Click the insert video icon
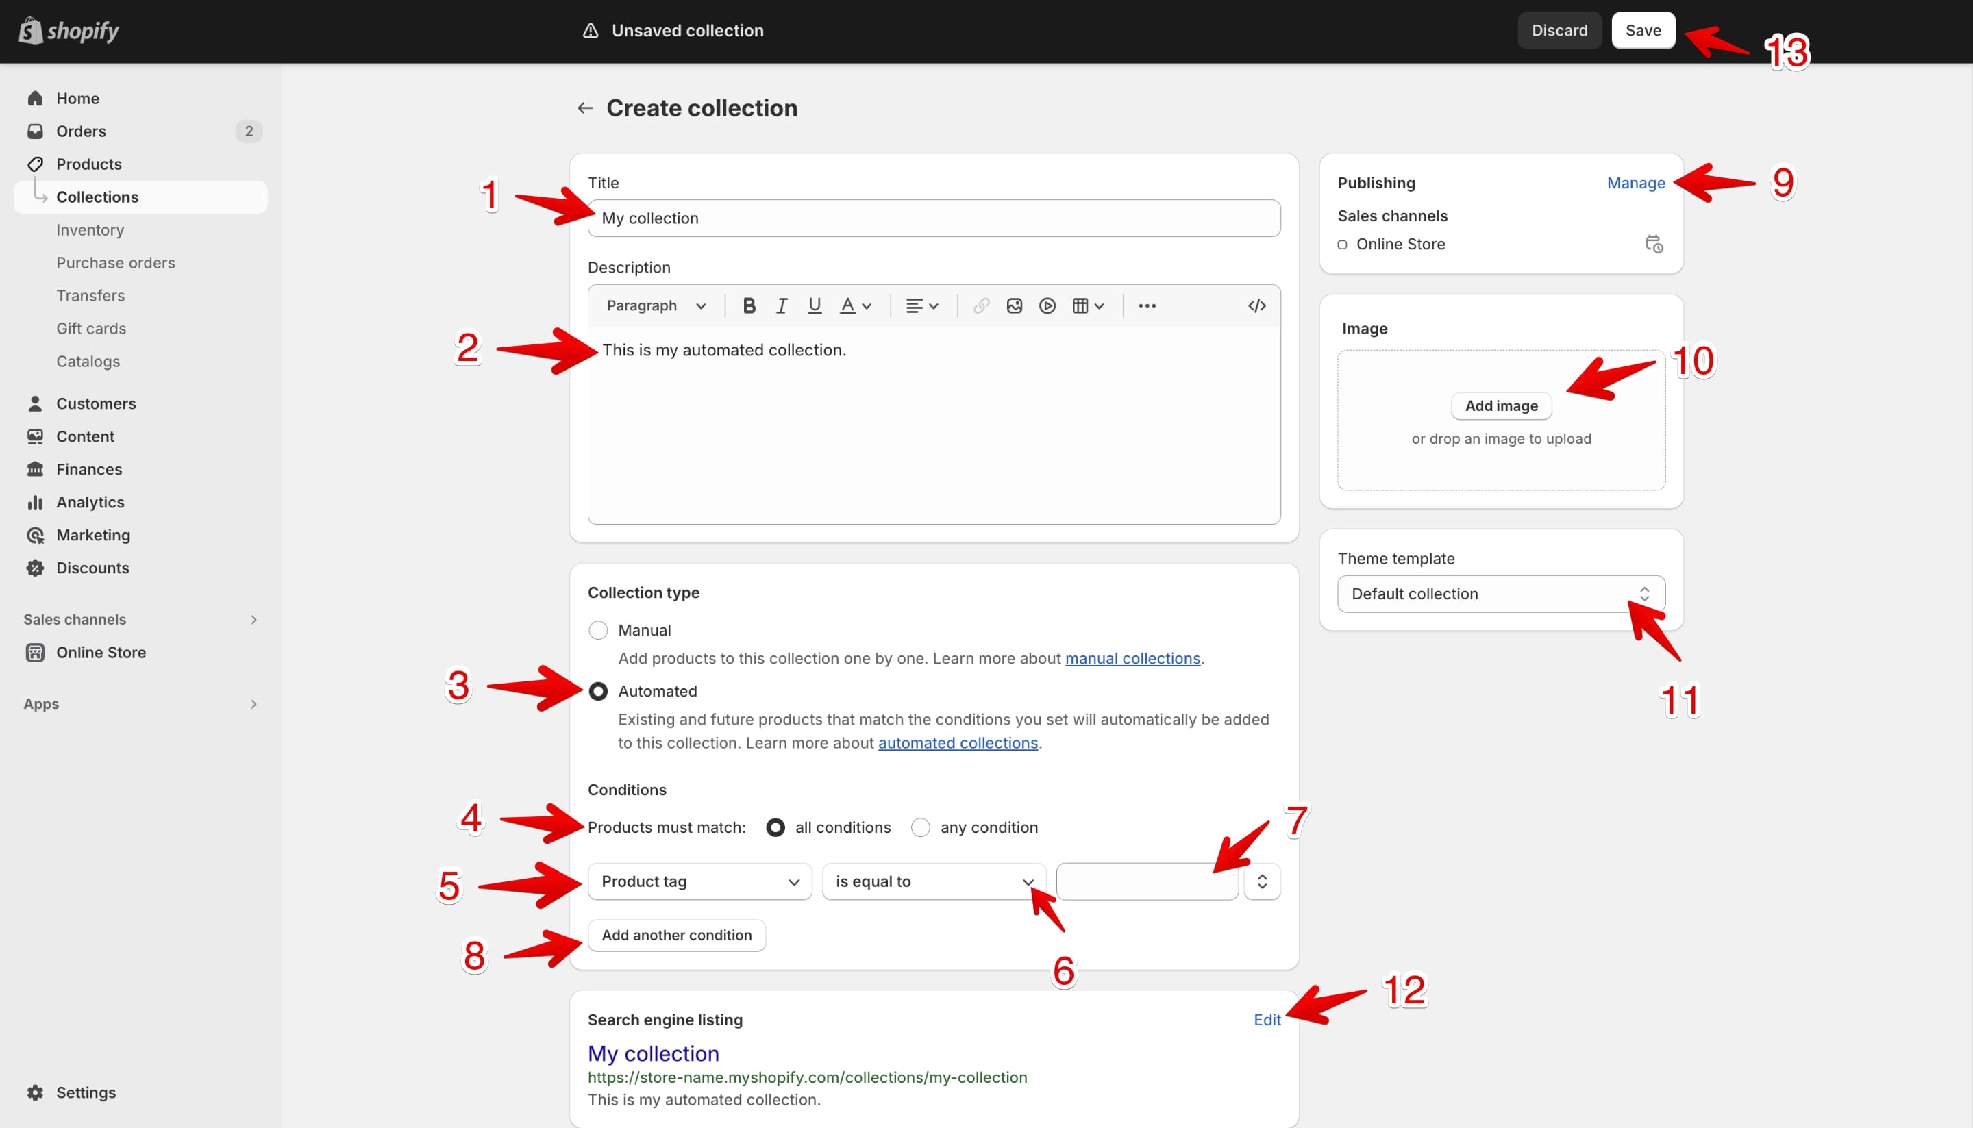Viewport: 1973px width, 1128px height. (x=1047, y=305)
